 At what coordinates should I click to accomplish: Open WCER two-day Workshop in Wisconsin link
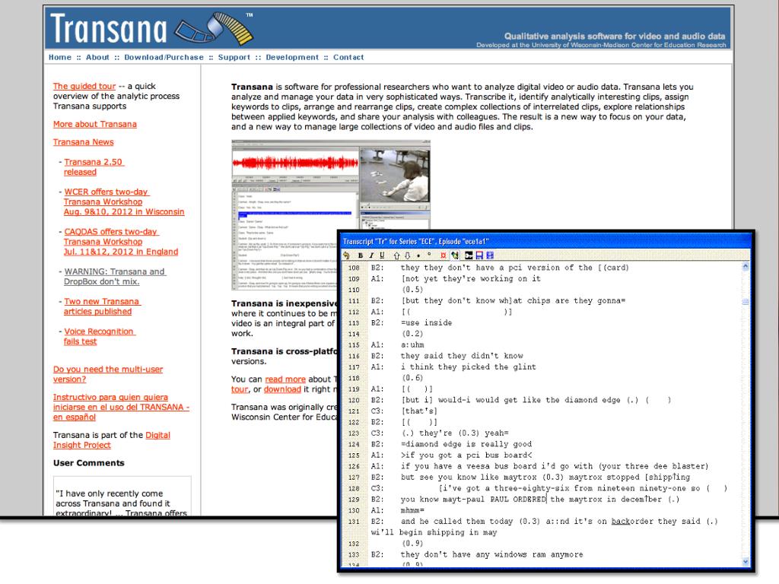(x=124, y=202)
